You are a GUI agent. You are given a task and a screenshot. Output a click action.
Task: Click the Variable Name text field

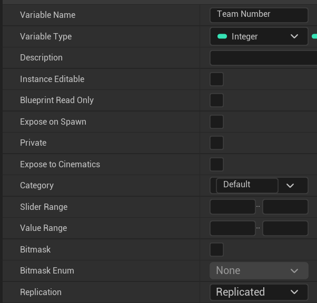[259, 15]
